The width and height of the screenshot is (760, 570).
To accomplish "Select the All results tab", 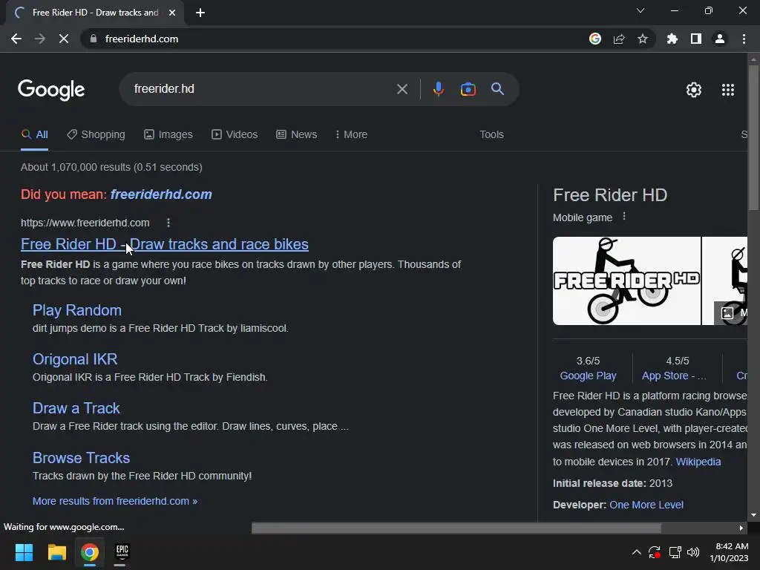I will 34,134.
